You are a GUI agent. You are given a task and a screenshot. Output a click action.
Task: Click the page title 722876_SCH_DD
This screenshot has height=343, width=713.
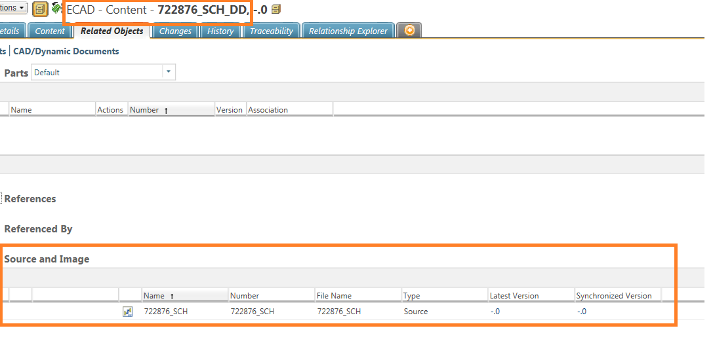[203, 10]
